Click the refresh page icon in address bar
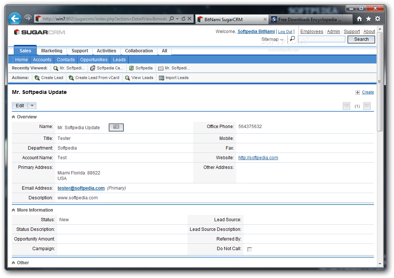 [183, 19]
